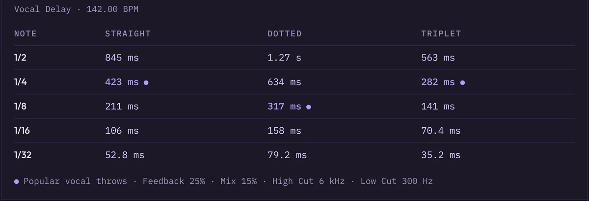This screenshot has width=589, height=201.
Task: Select the TRIPLET column header
Action: tap(441, 34)
